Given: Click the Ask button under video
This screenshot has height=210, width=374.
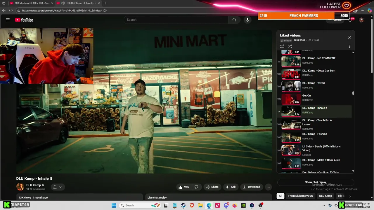Looking at the screenshot, I should (x=231, y=187).
